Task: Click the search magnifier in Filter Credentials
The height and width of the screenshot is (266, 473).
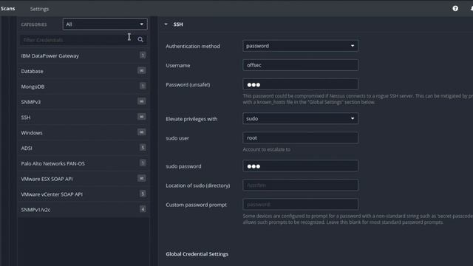Action: coord(140,39)
